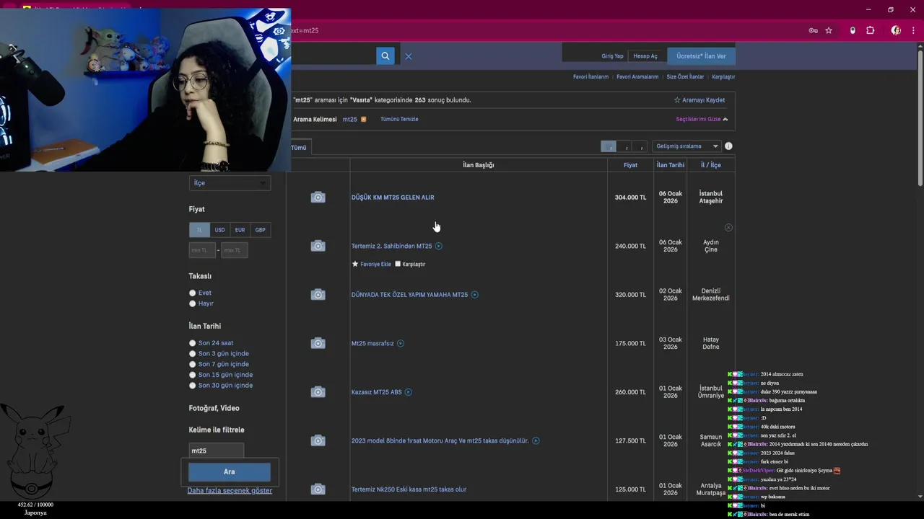Expand the Fotoğraf, Video filter section
924x519 pixels.
(214, 408)
